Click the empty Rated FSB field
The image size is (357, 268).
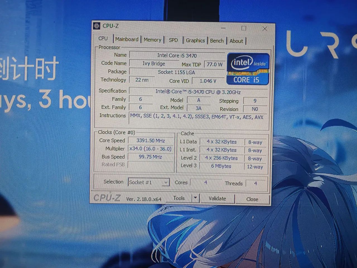151,165
